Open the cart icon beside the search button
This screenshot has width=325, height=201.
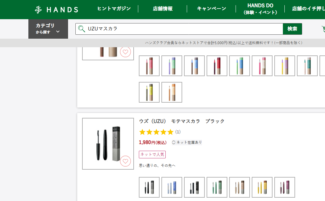(323, 29)
